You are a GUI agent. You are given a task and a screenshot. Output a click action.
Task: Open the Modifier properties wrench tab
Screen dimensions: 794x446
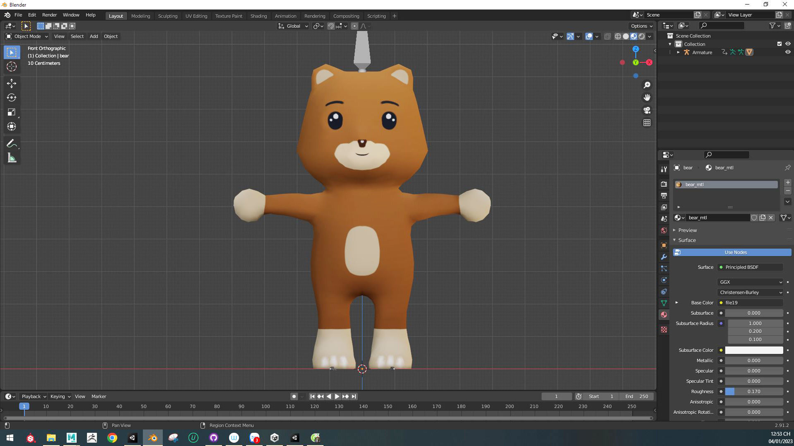pyautogui.click(x=664, y=257)
